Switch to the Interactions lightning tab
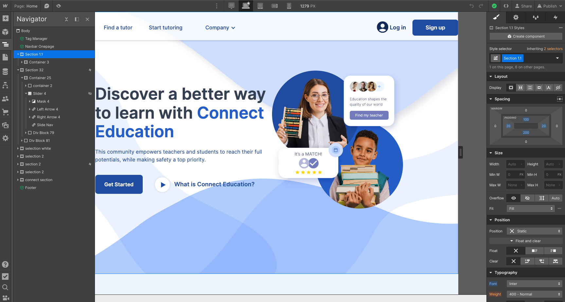Viewport: 565px width, 302px height. point(555,17)
